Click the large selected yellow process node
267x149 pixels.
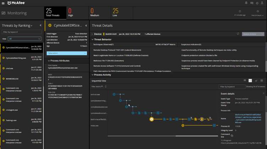[x=152, y=119]
